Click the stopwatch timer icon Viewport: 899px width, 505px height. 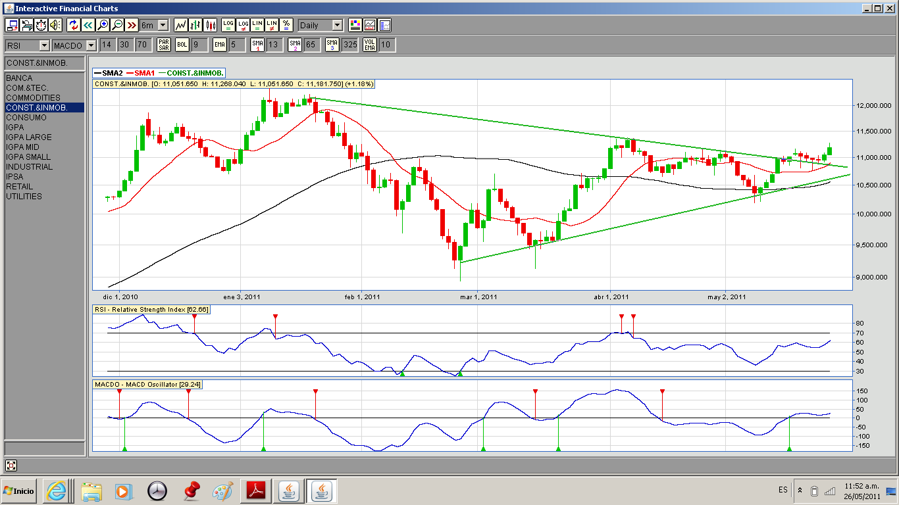pyautogui.click(x=41, y=25)
